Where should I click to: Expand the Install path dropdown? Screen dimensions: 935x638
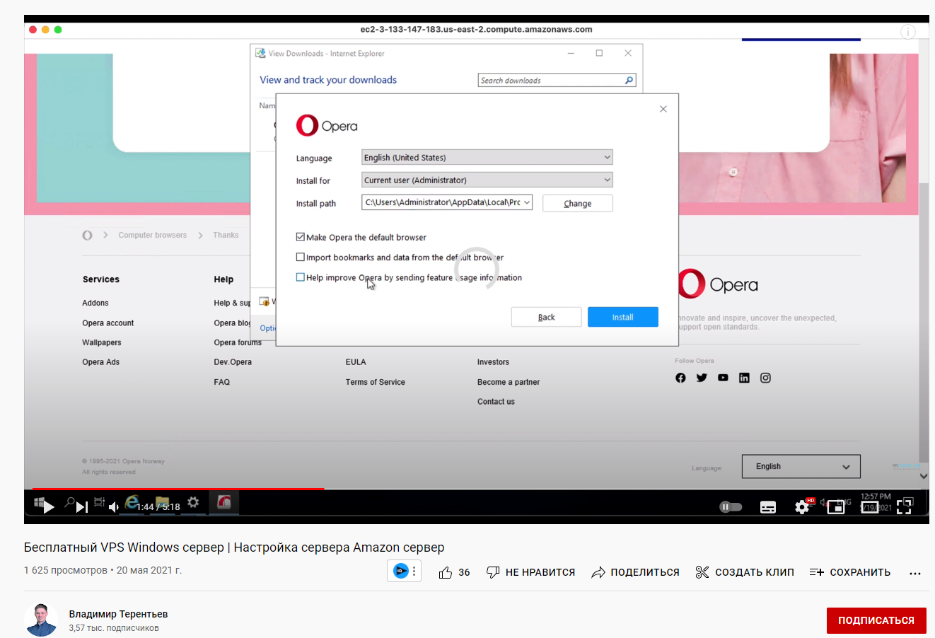(x=527, y=202)
